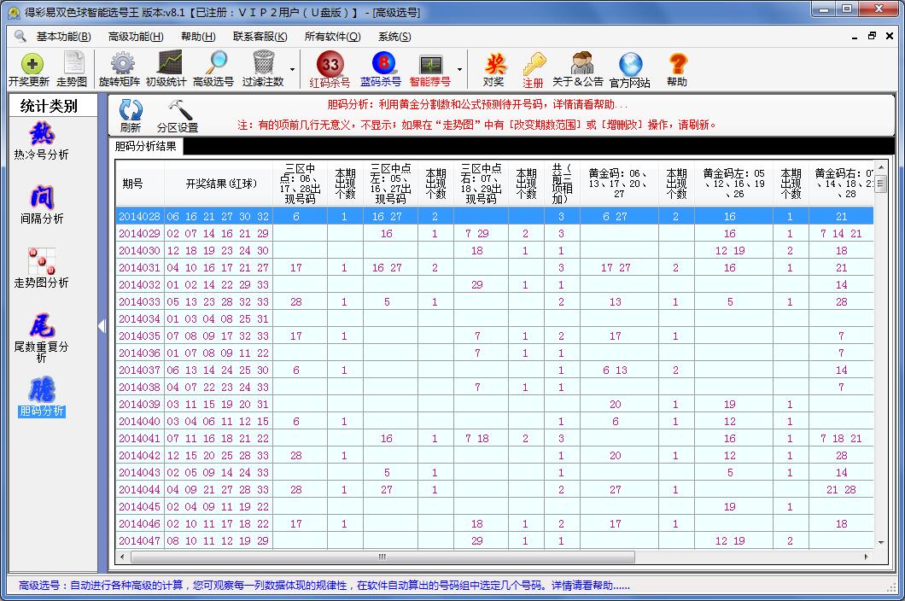Click the 对奖 prize-check icon

tap(495, 68)
